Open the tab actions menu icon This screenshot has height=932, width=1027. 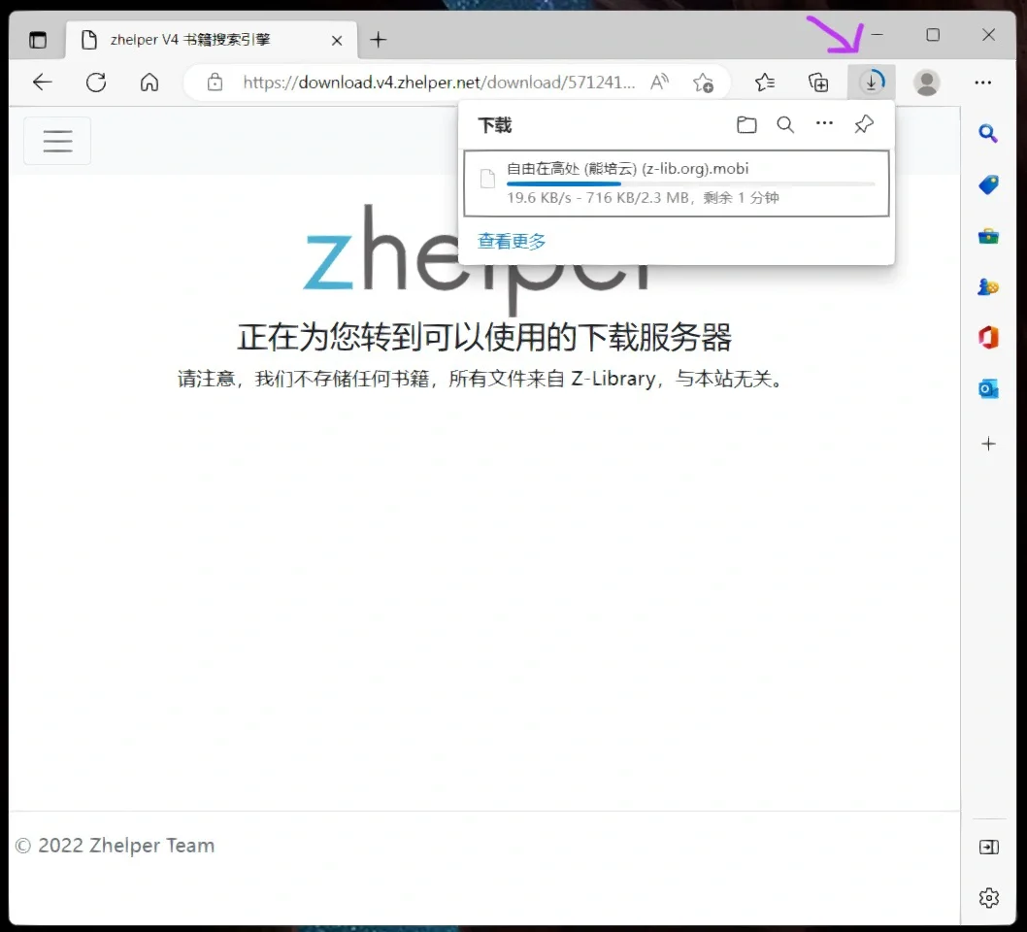coord(38,40)
